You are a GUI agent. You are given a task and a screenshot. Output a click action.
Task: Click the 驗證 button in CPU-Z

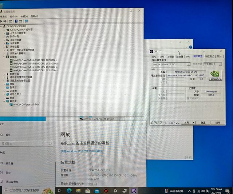point(203,123)
